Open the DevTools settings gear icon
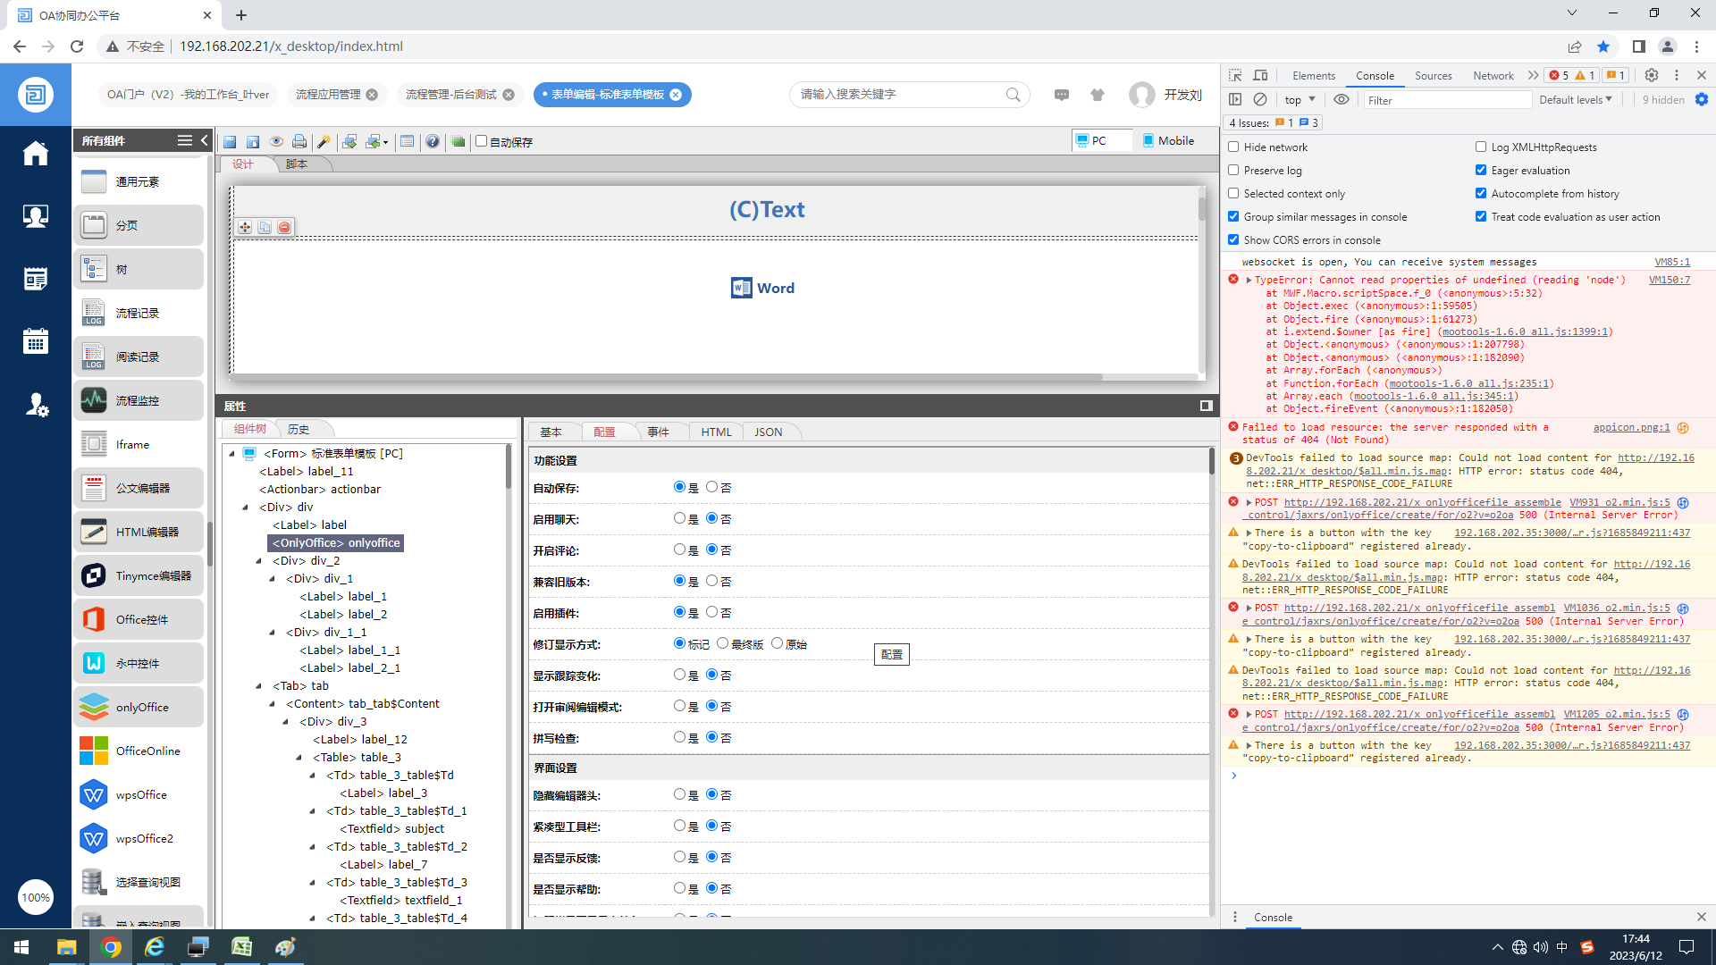The image size is (1716, 965). (x=1652, y=75)
